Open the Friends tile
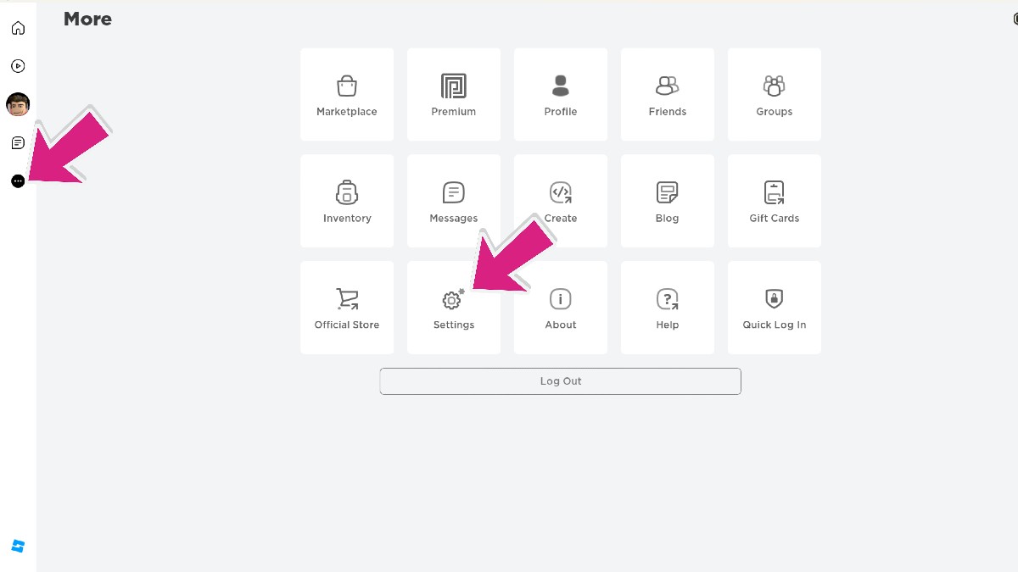1018x572 pixels. pyautogui.click(x=667, y=94)
